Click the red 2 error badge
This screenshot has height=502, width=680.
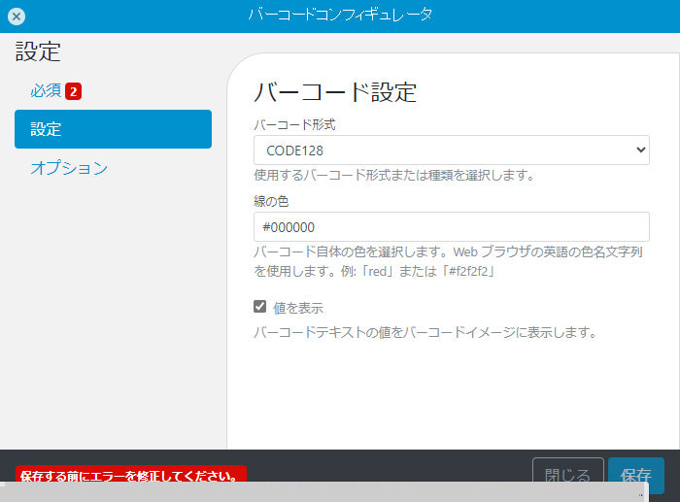73,91
